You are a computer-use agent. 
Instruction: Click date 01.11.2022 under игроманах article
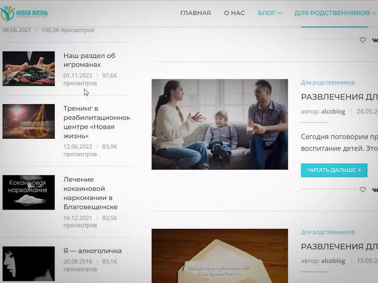click(78, 75)
